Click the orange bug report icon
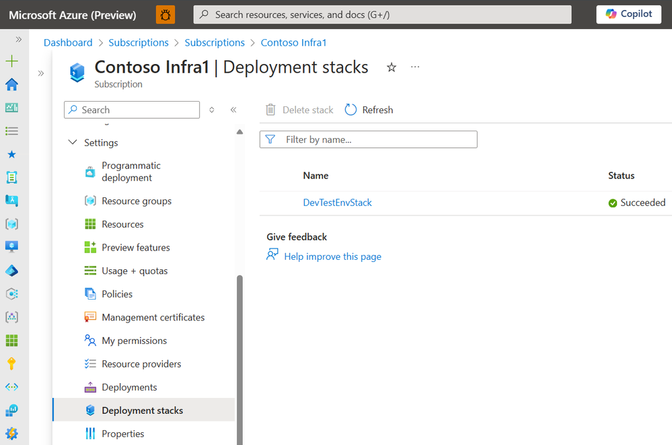This screenshot has height=445, width=672. point(165,15)
